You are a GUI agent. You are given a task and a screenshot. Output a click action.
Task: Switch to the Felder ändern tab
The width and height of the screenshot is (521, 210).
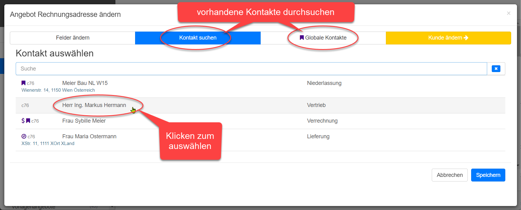click(x=73, y=38)
